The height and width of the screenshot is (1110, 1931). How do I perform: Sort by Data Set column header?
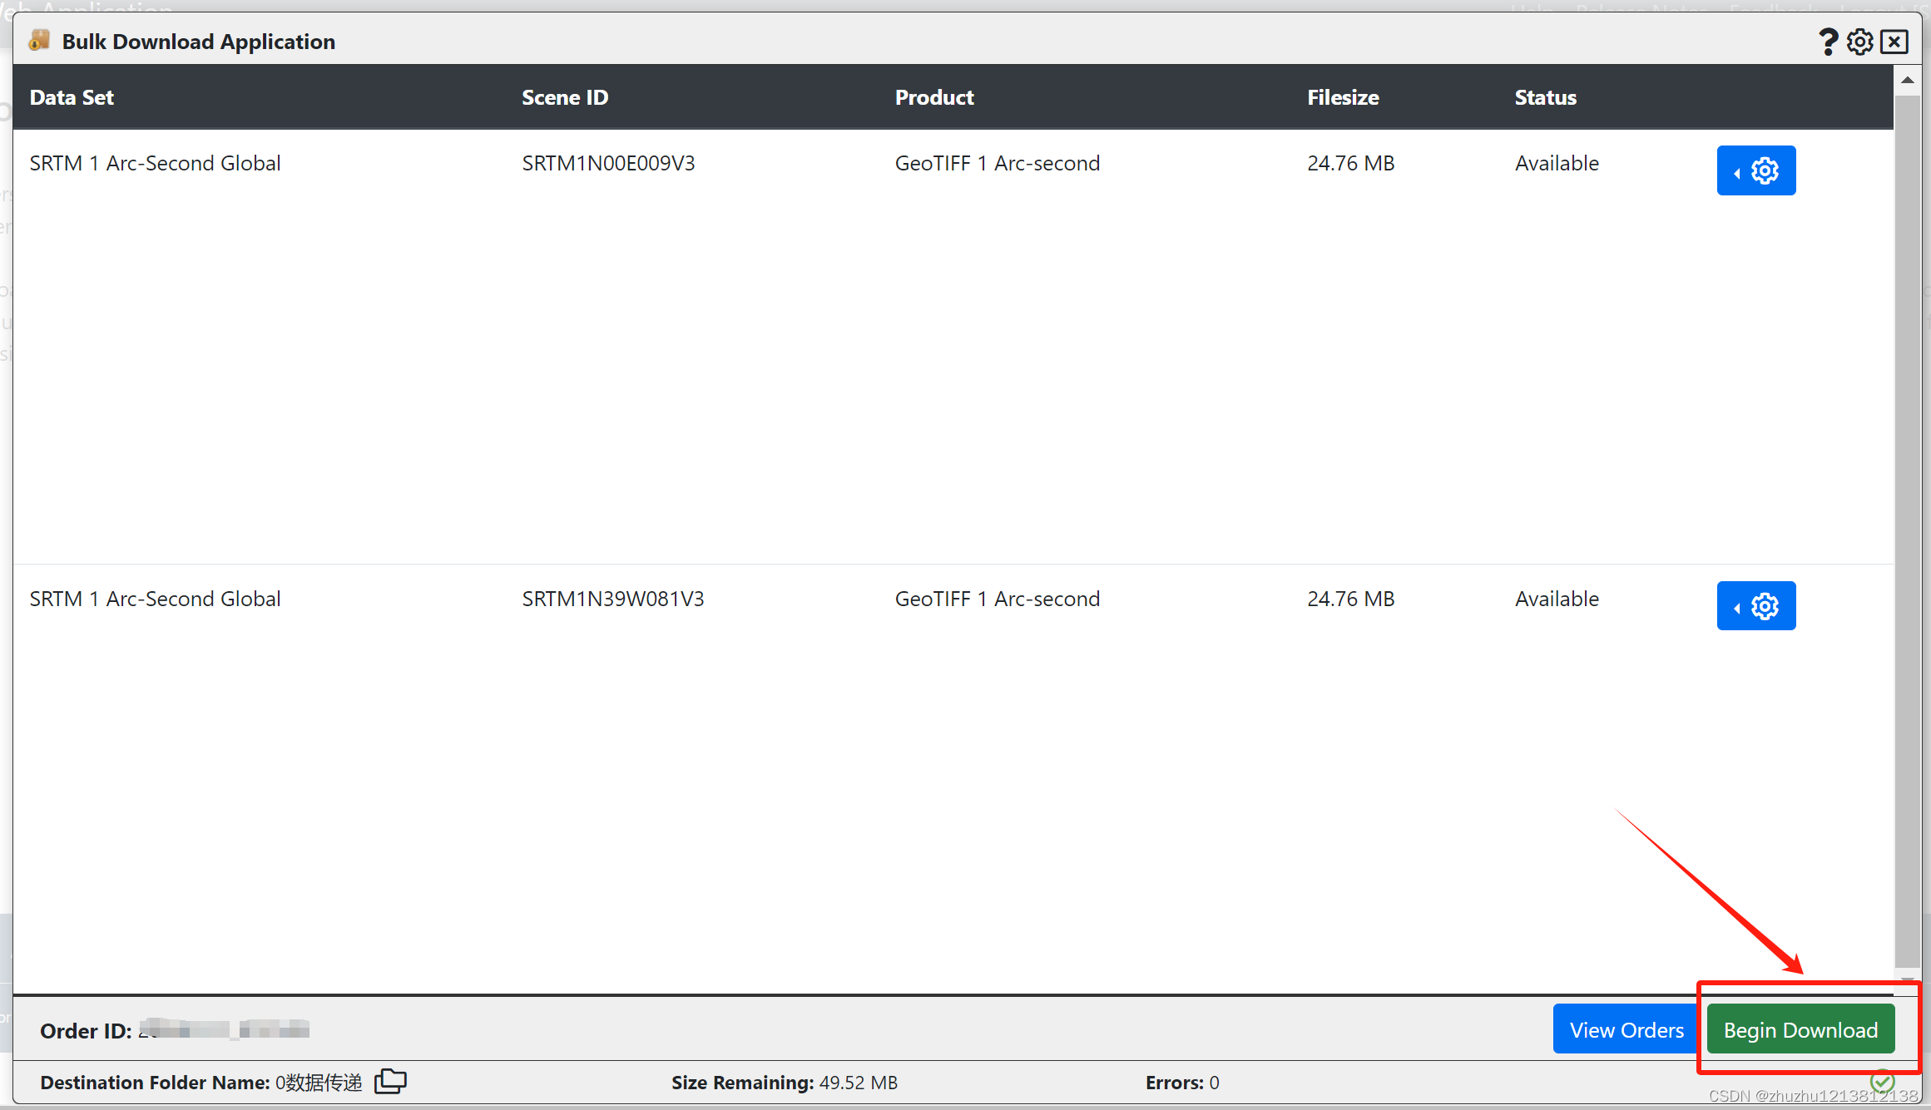tap(72, 97)
